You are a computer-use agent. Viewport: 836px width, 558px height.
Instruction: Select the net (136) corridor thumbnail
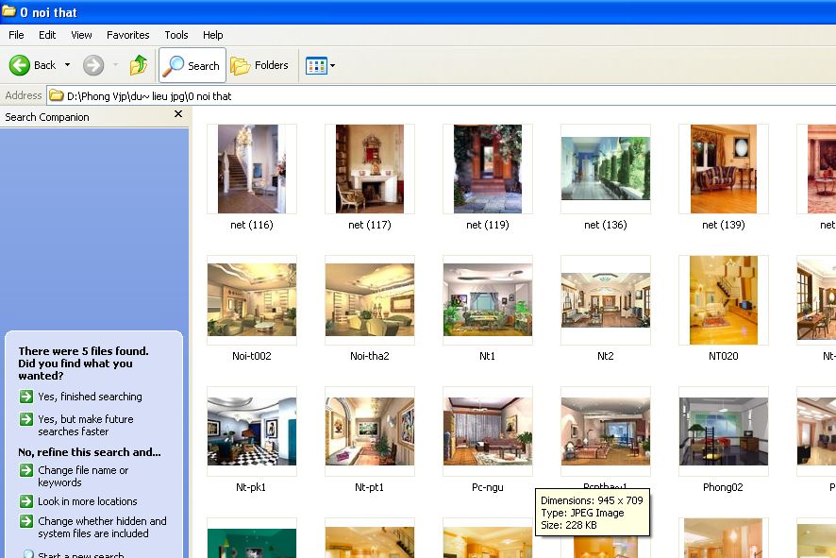(606, 169)
